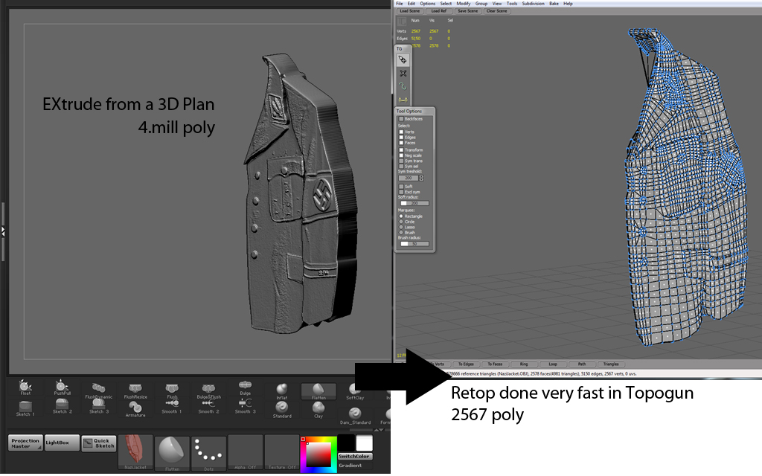Click the Load Scene button

point(410,11)
